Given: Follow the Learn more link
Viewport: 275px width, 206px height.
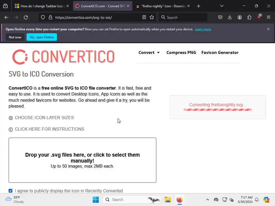Looking at the screenshot, I should 203,29.
